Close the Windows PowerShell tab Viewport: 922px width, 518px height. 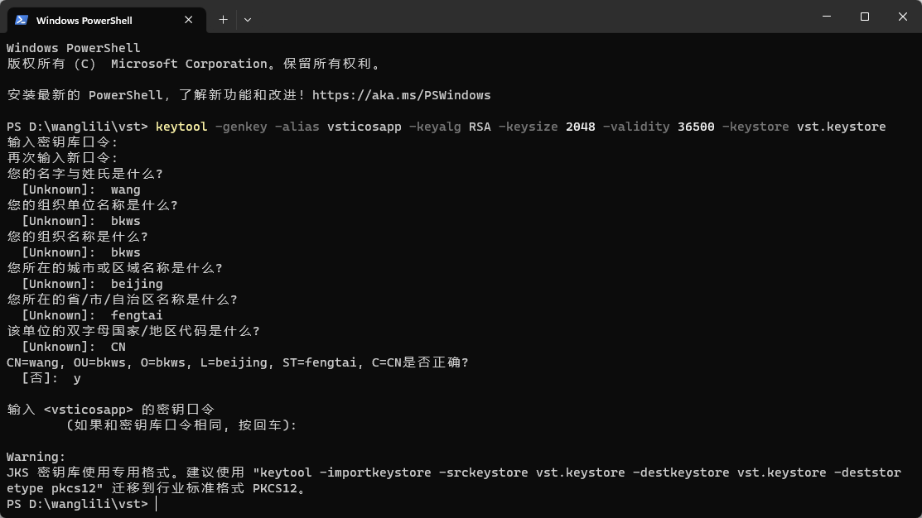point(188,19)
